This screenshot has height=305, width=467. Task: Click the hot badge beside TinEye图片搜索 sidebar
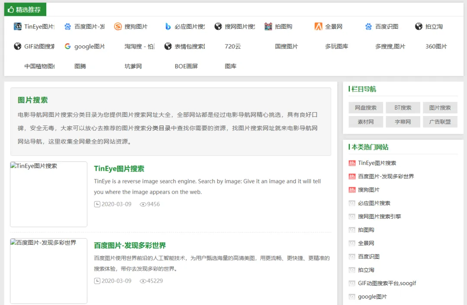(x=352, y=163)
